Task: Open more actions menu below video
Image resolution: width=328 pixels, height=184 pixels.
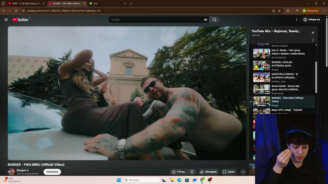Action: pos(243,172)
